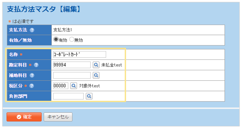Click the キャンセル button

tap(58, 117)
